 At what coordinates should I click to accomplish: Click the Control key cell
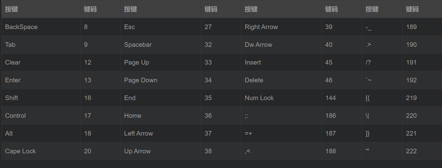click(15, 116)
